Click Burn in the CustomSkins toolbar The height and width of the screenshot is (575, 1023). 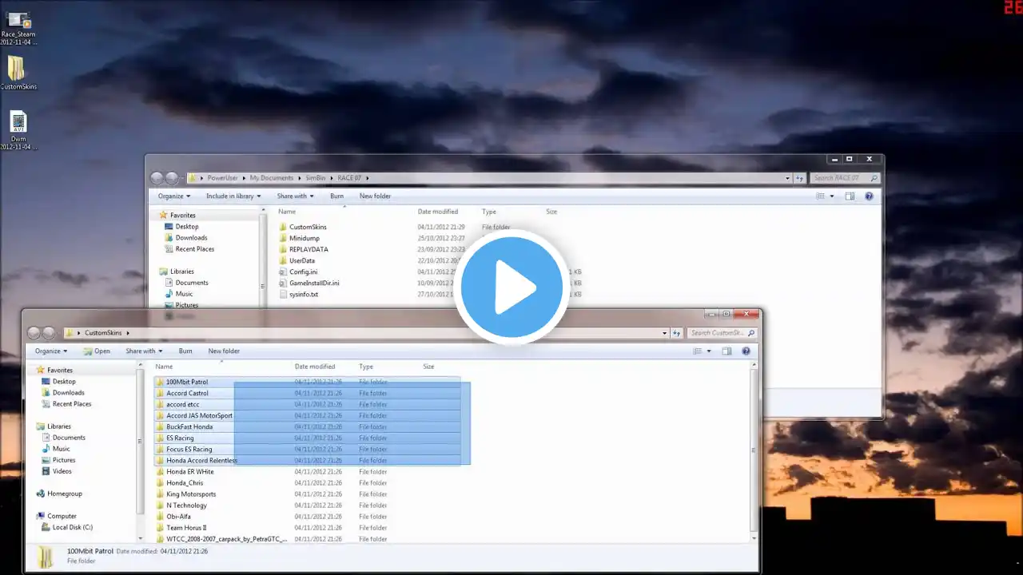(x=185, y=351)
